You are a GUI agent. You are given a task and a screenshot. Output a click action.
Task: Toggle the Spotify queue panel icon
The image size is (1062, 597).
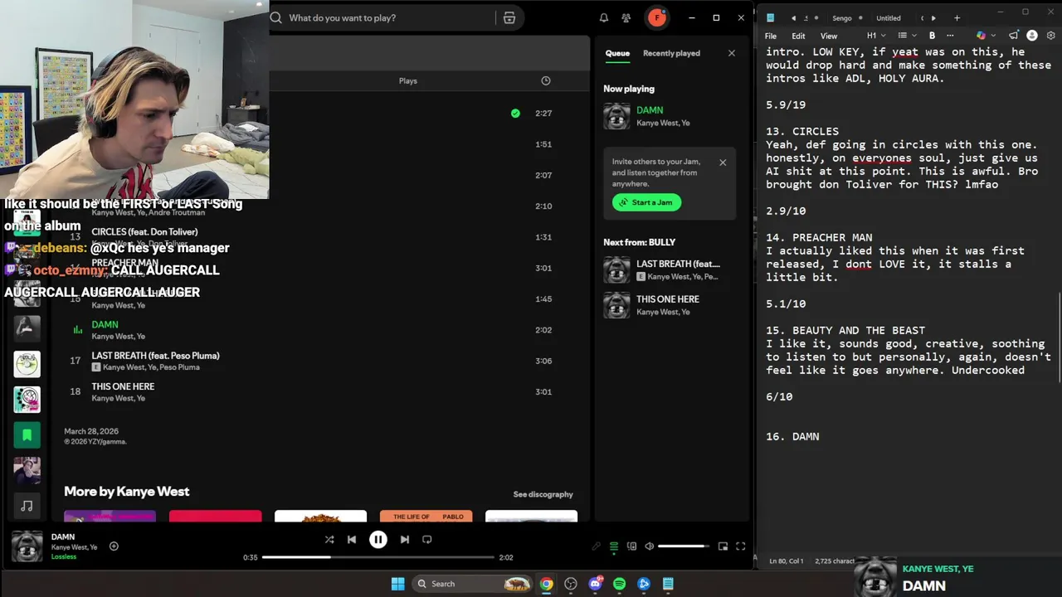(x=614, y=546)
